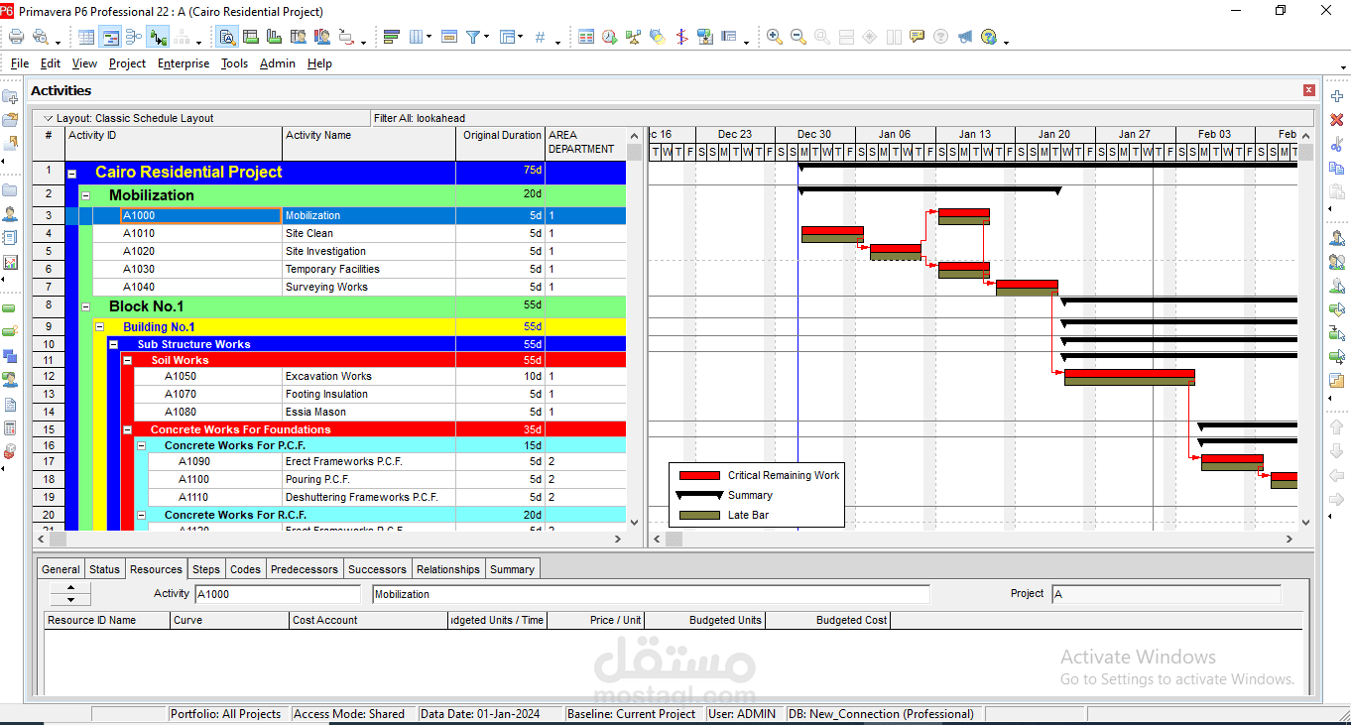Click the yellow speech bubble icon
Viewport: 1351px width, 725px height.
918,37
